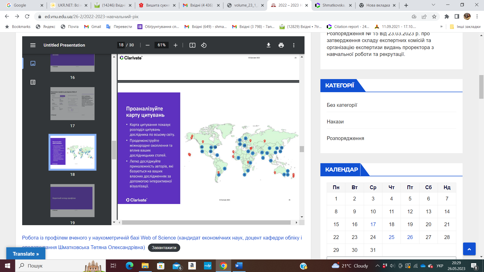484x272 pixels.
Task: Bookmark this page with star icon
Action: coord(434,17)
